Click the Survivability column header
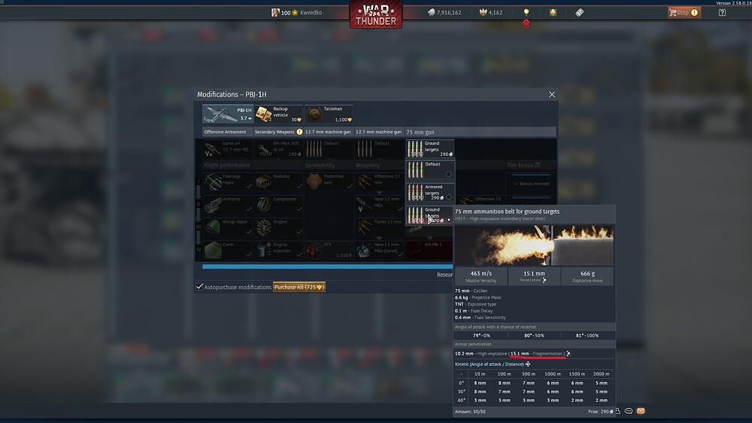Image resolution: width=752 pixels, height=423 pixels. 320,165
